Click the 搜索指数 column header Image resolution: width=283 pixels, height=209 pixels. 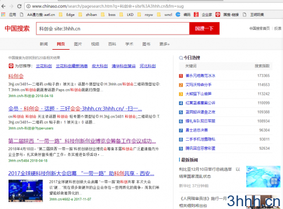click(262, 66)
